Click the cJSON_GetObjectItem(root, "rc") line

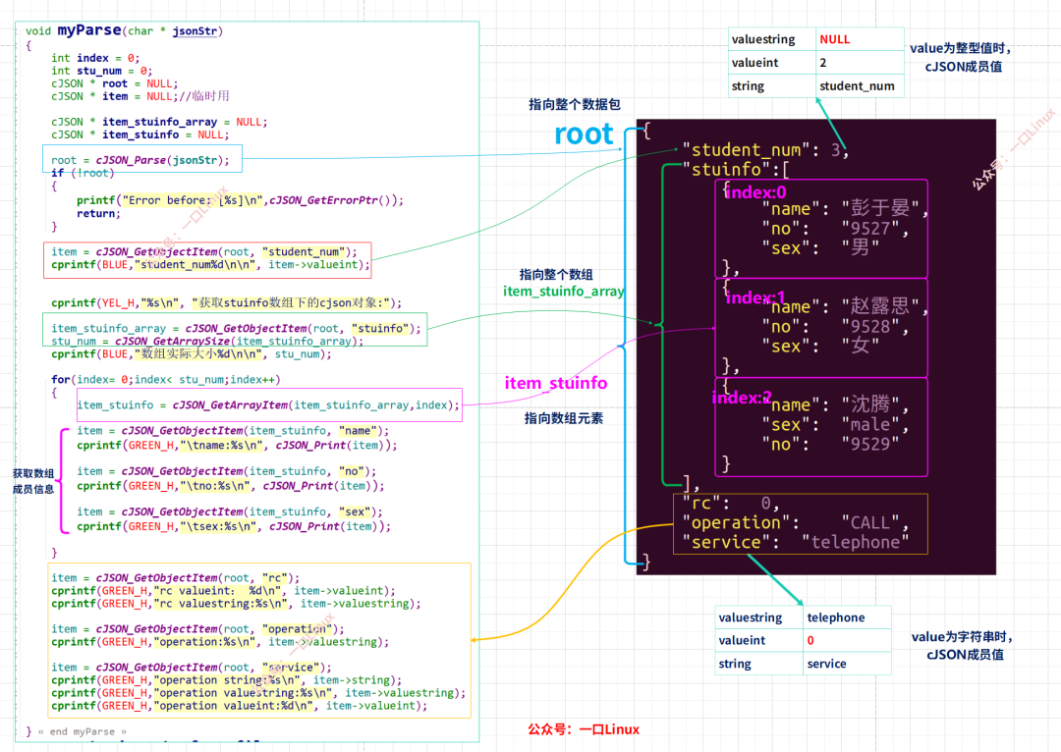(175, 578)
